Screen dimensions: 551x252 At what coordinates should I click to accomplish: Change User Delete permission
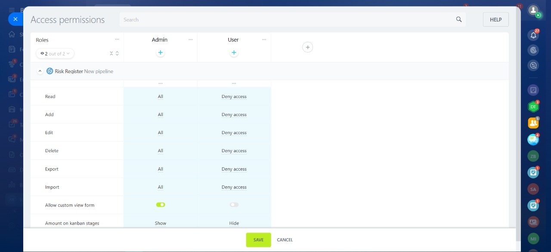click(234, 151)
